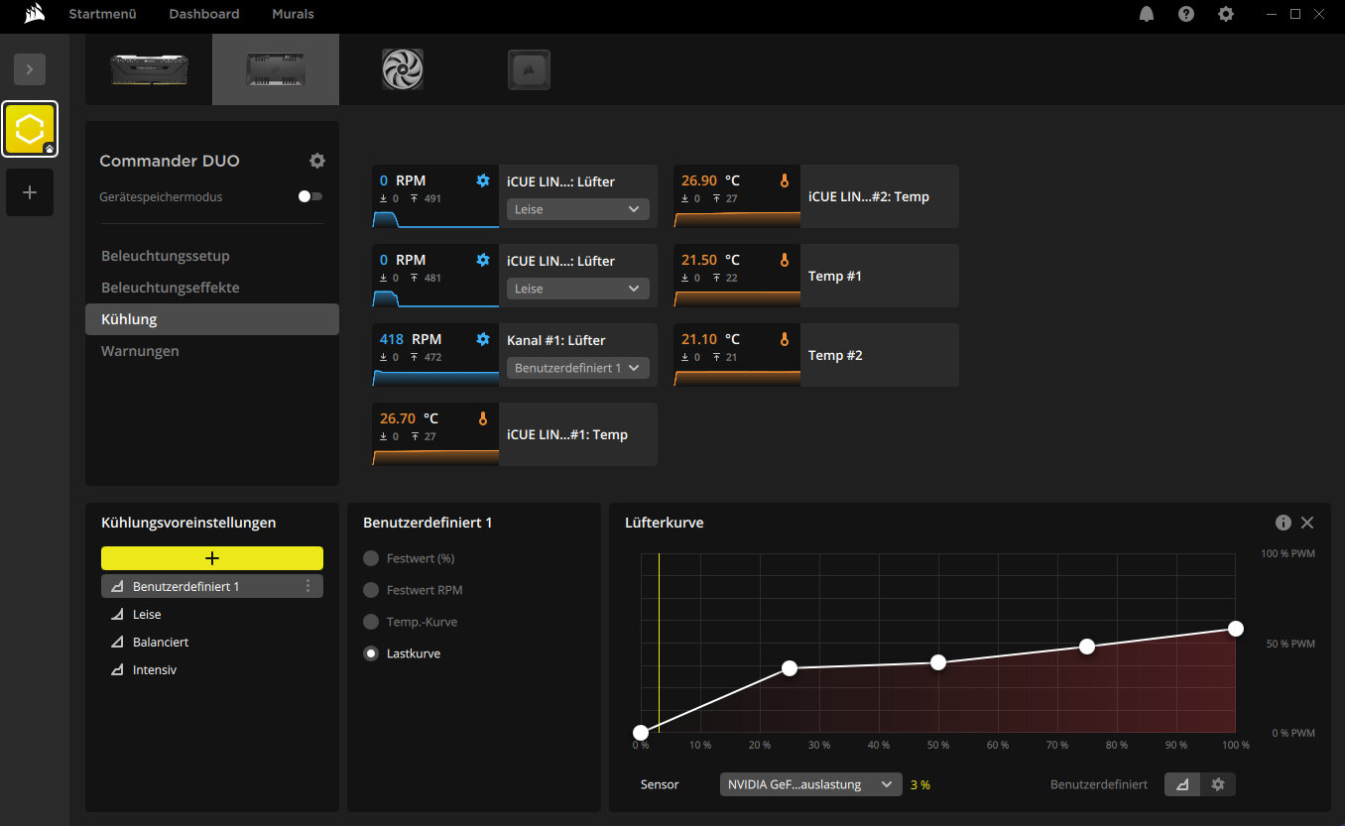Open the Kanal #1 Lüfter gear settings
The height and width of the screenshot is (826, 1345).
(x=483, y=339)
